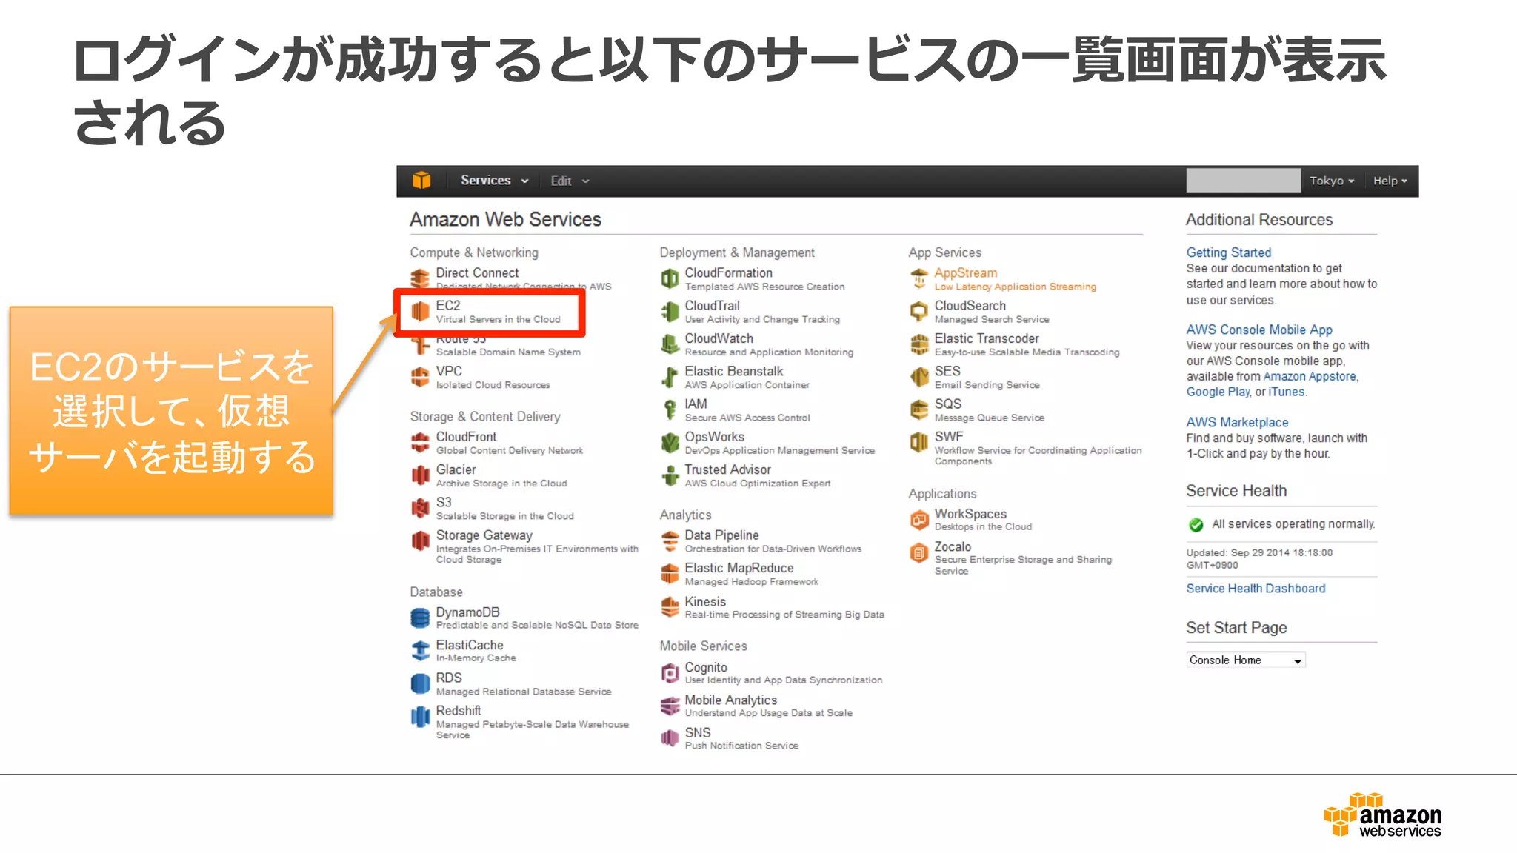Screen dimensions: 1517x853
Task: Click the Elastic Beanstalk icon
Action: point(670,377)
